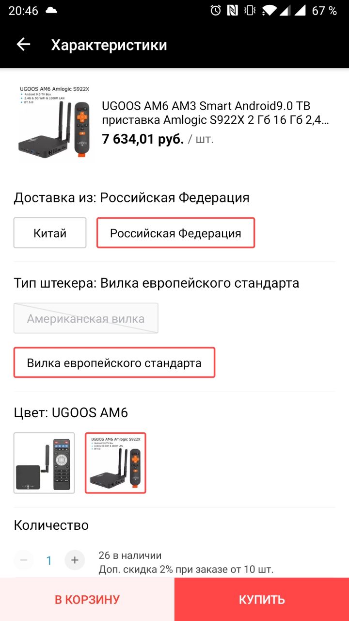The width and height of the screenshot is (349, 621).
Task: Tap the cloud icon in status bar
Action: pyautogui.click(x=51, y=11)
